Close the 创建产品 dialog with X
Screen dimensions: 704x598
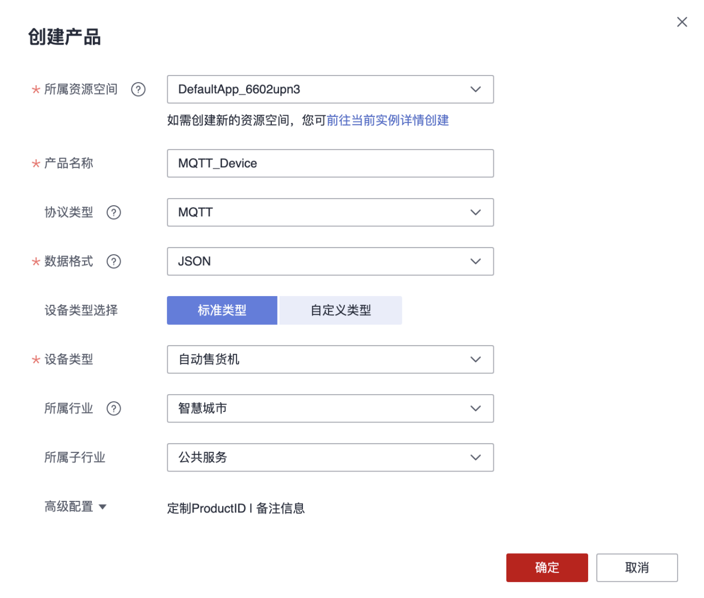click(681, 22)
